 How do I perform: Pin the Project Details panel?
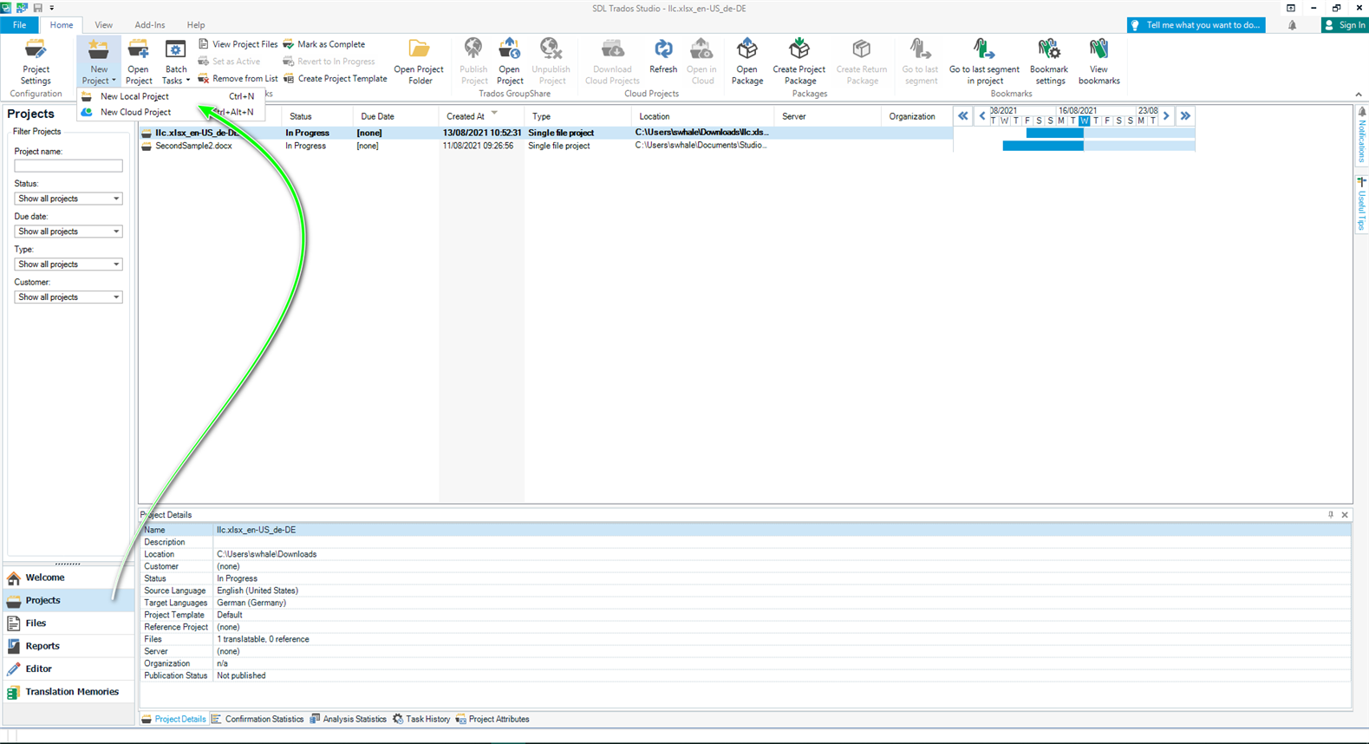1331,515
